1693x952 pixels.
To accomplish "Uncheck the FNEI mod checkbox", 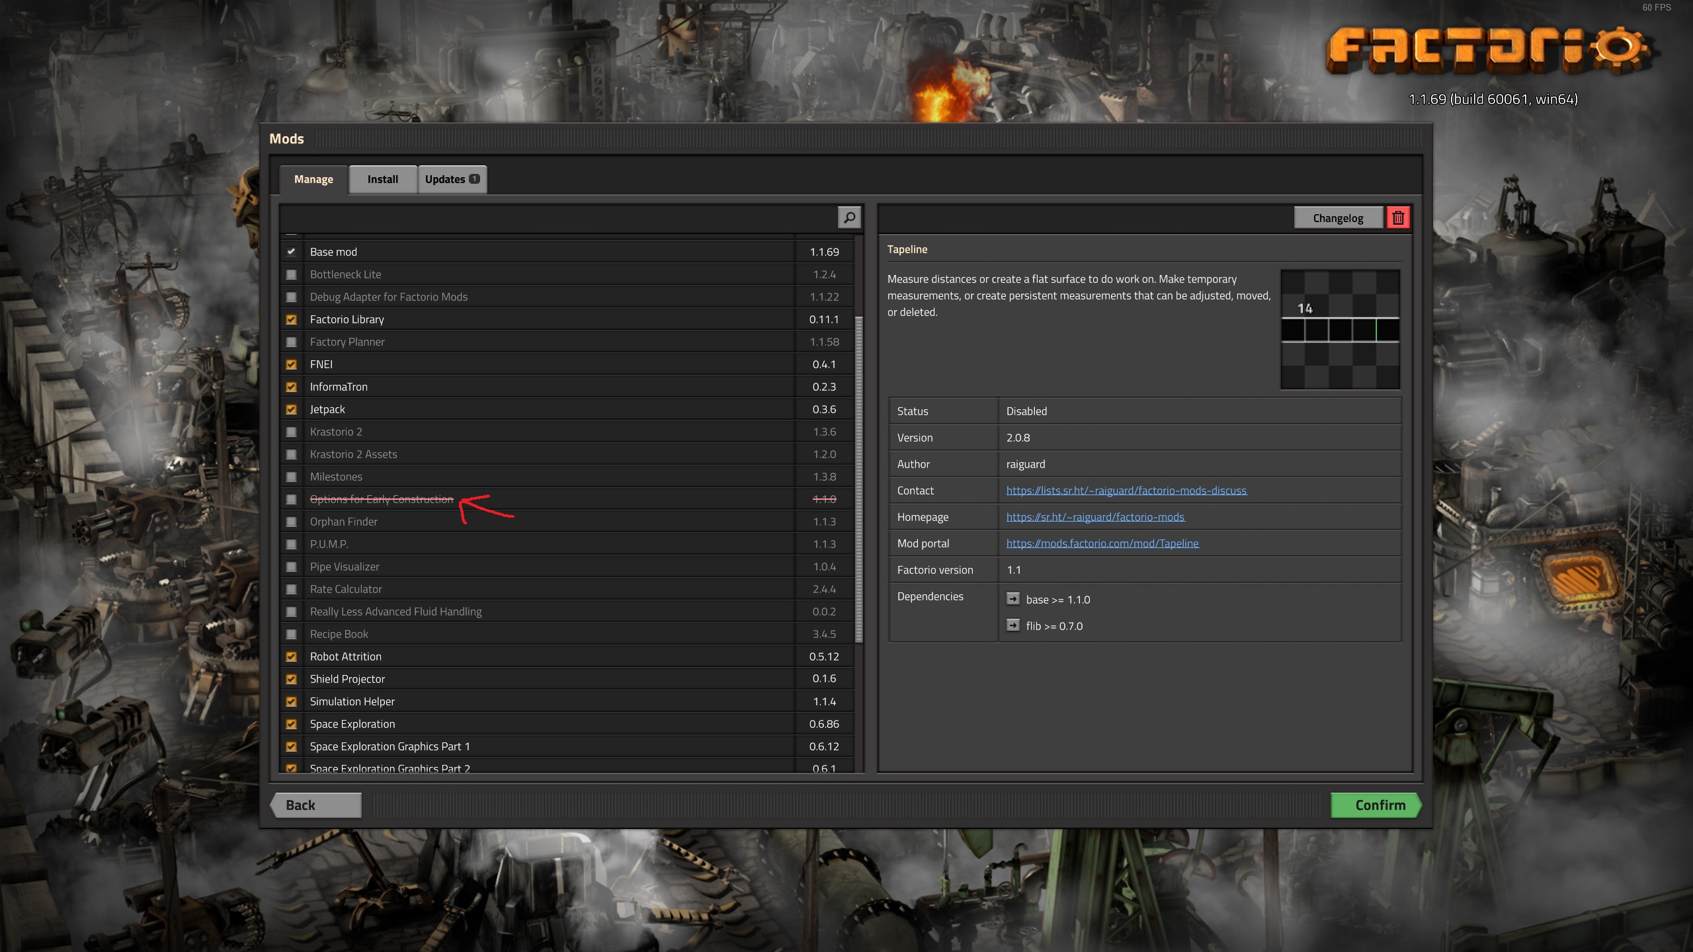I will [291, 364].
